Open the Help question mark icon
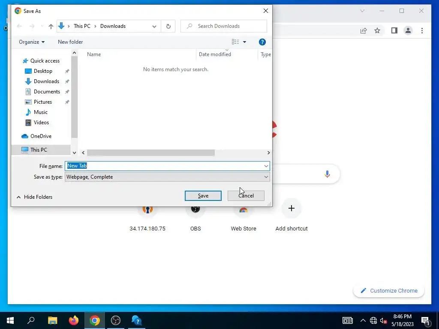 pyautogui.click(x=262, y=42)
